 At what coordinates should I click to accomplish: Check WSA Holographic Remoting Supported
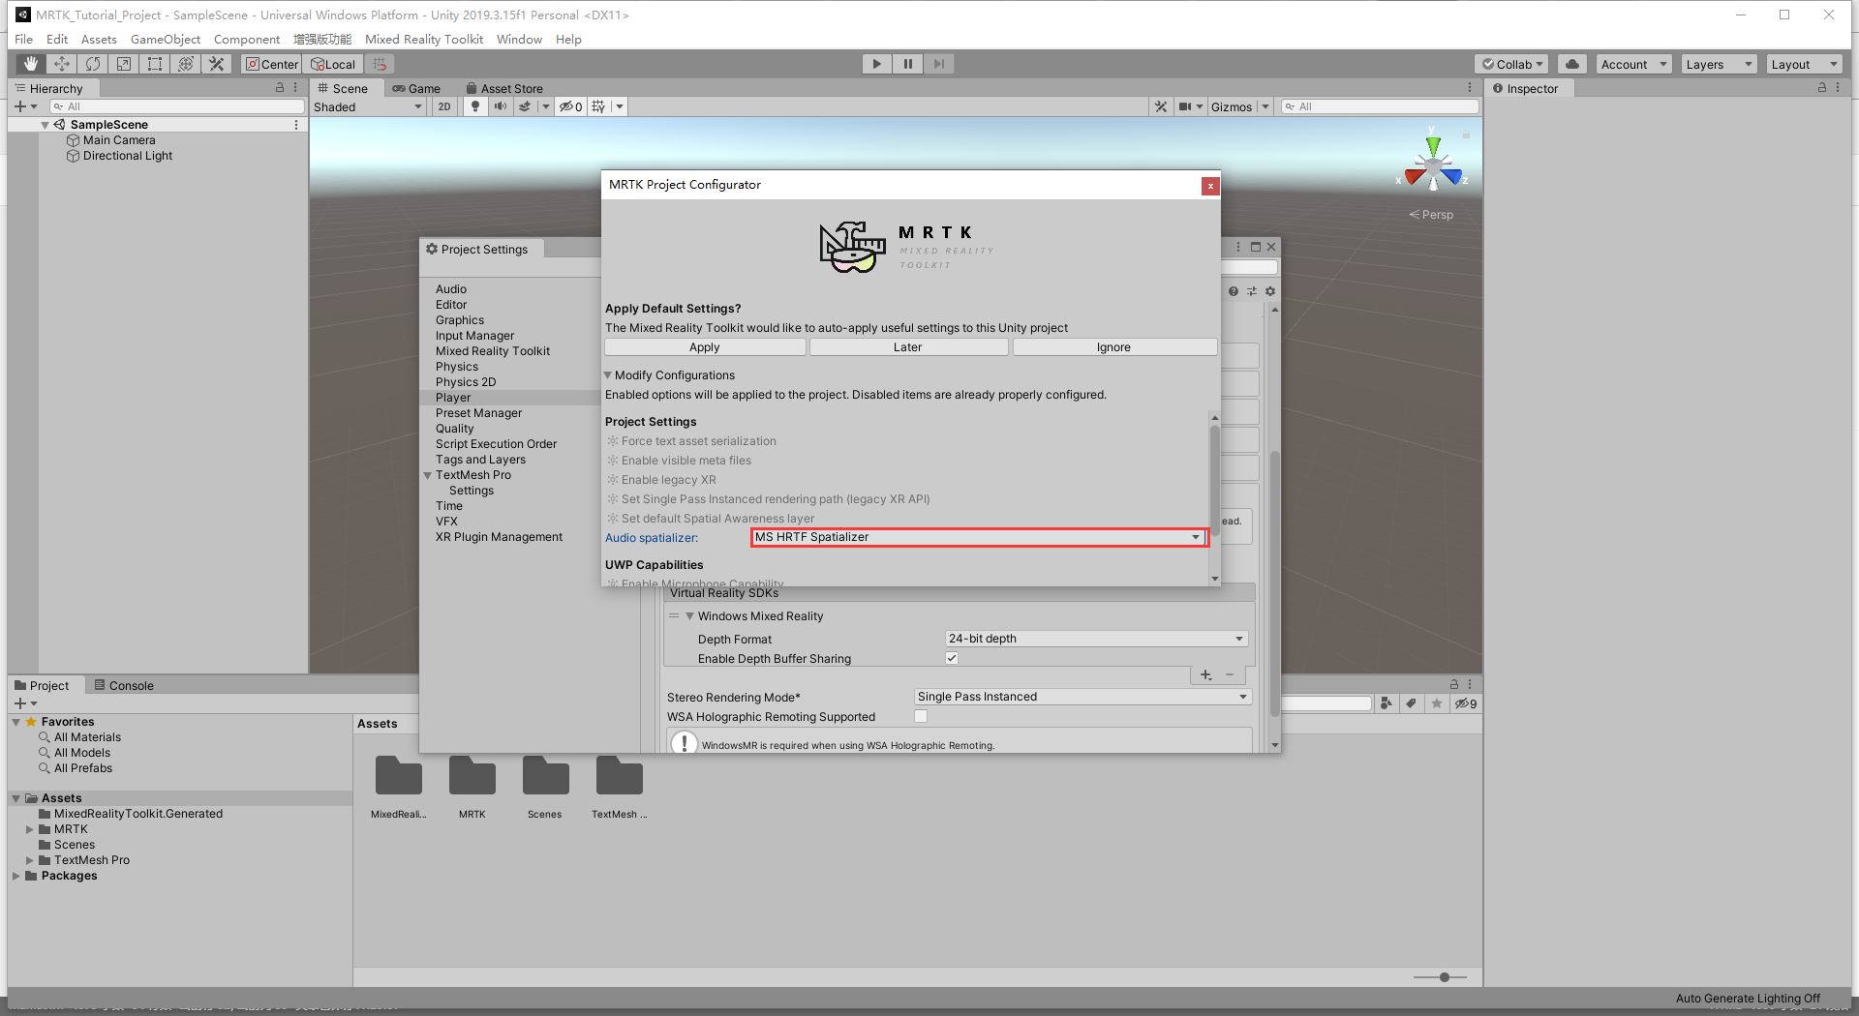(x=921, y=716)
